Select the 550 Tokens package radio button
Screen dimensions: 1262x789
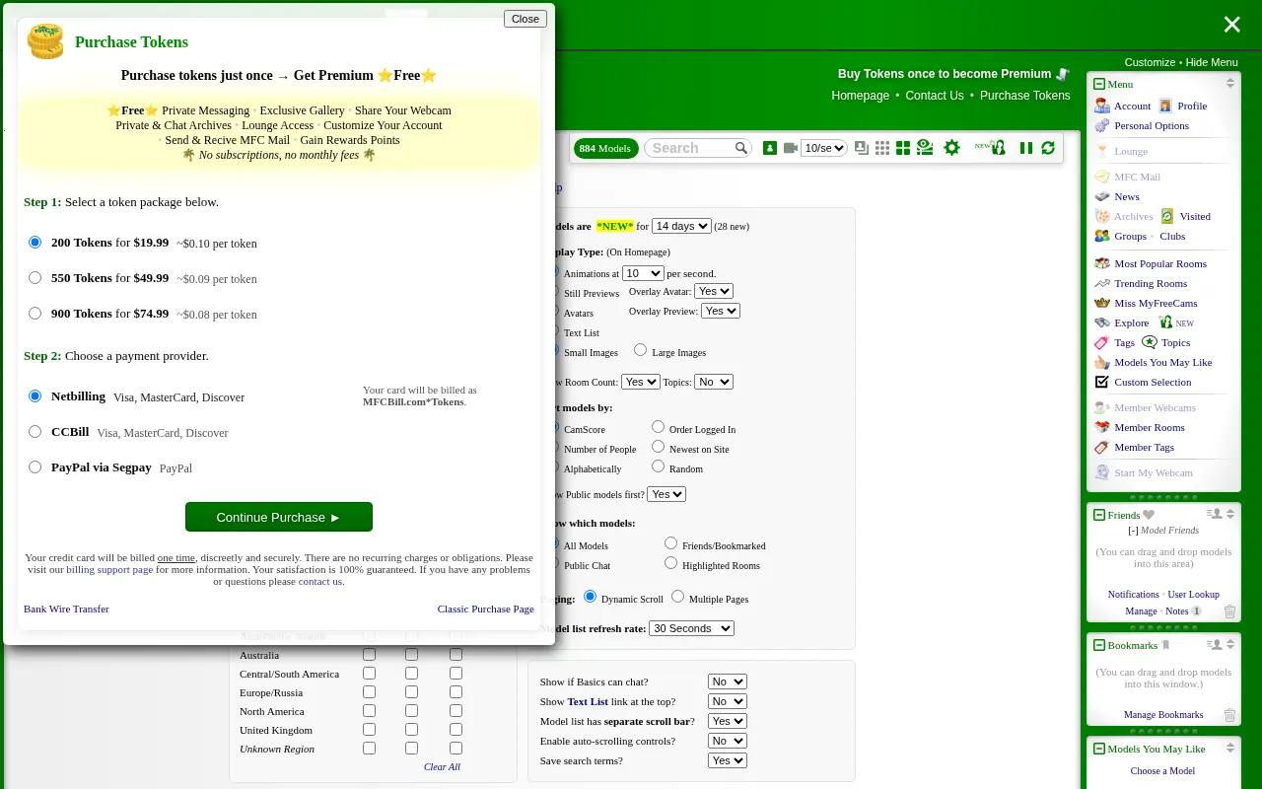click(35, 278)
